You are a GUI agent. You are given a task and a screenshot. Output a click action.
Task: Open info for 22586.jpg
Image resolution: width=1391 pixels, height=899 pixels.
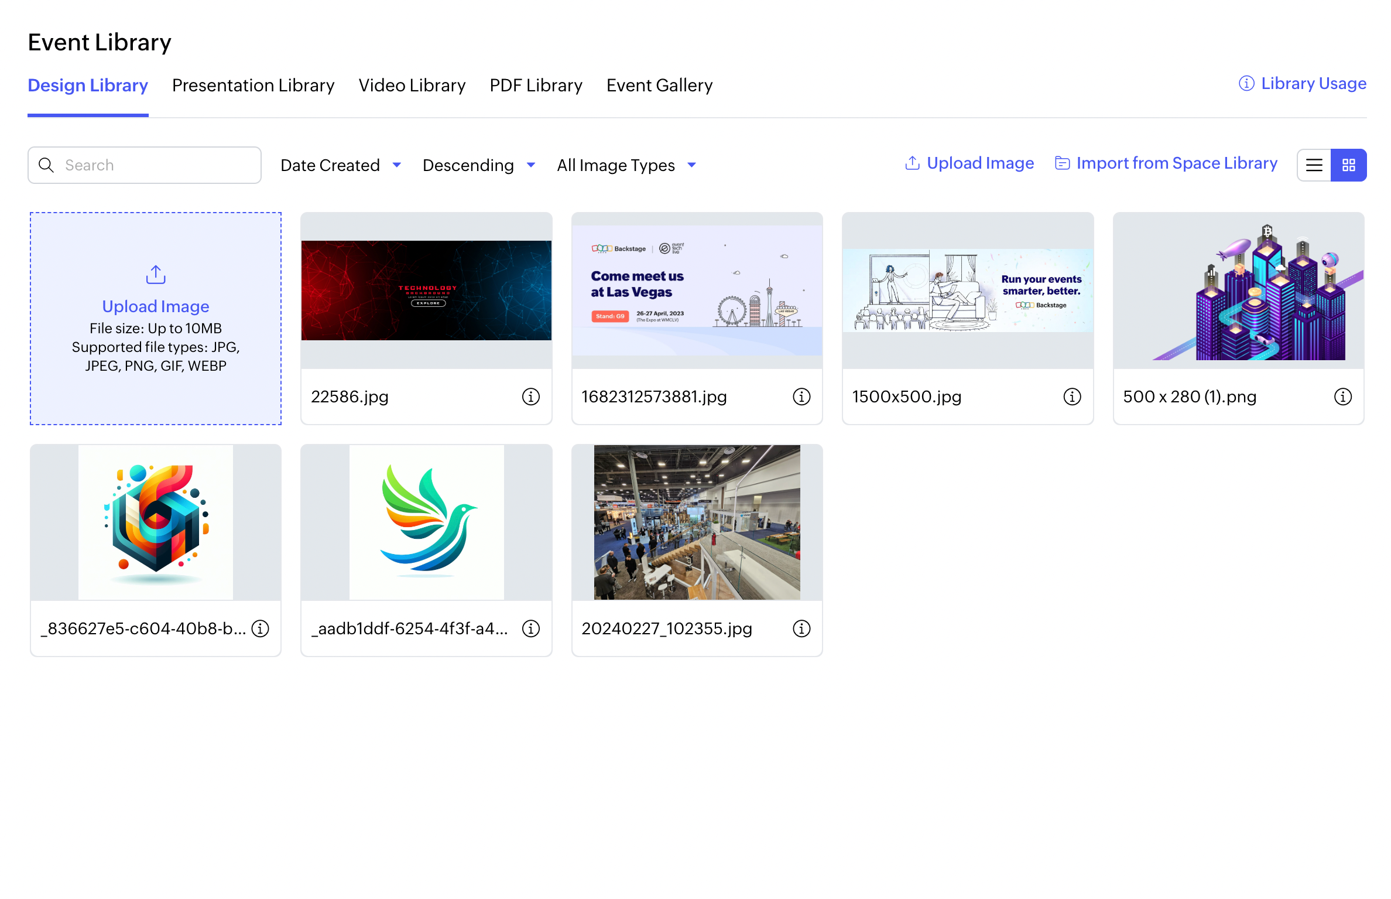[x=530, y=396]
